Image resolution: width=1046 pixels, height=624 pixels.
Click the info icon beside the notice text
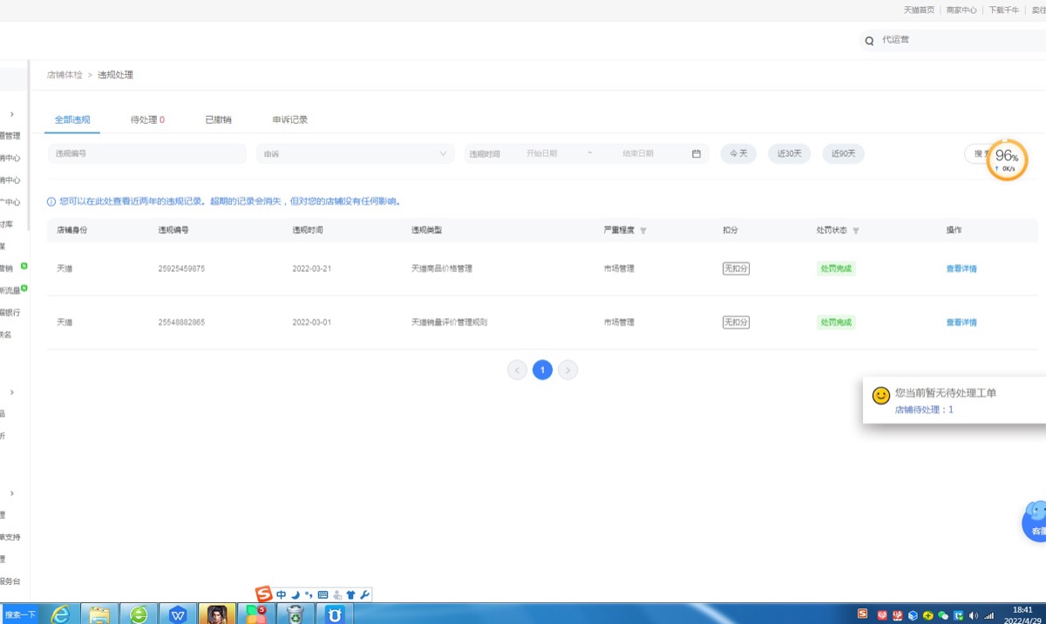(x=51, y=201)
